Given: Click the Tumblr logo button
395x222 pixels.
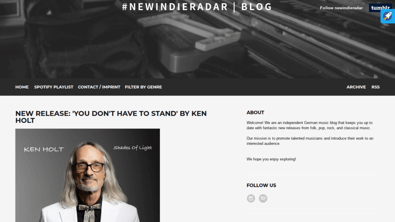Looking at the screenshot, I should (380, 7).
